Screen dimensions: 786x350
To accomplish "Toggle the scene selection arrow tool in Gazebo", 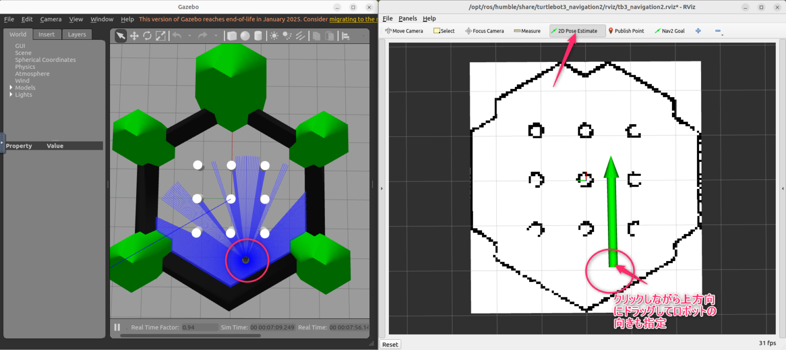I will pyautogui.click(x=121, y=36).
